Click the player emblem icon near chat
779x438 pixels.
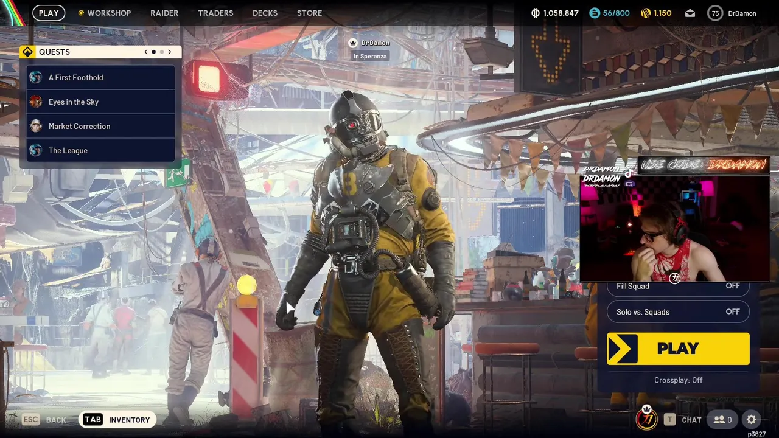[x=646, y=419]
